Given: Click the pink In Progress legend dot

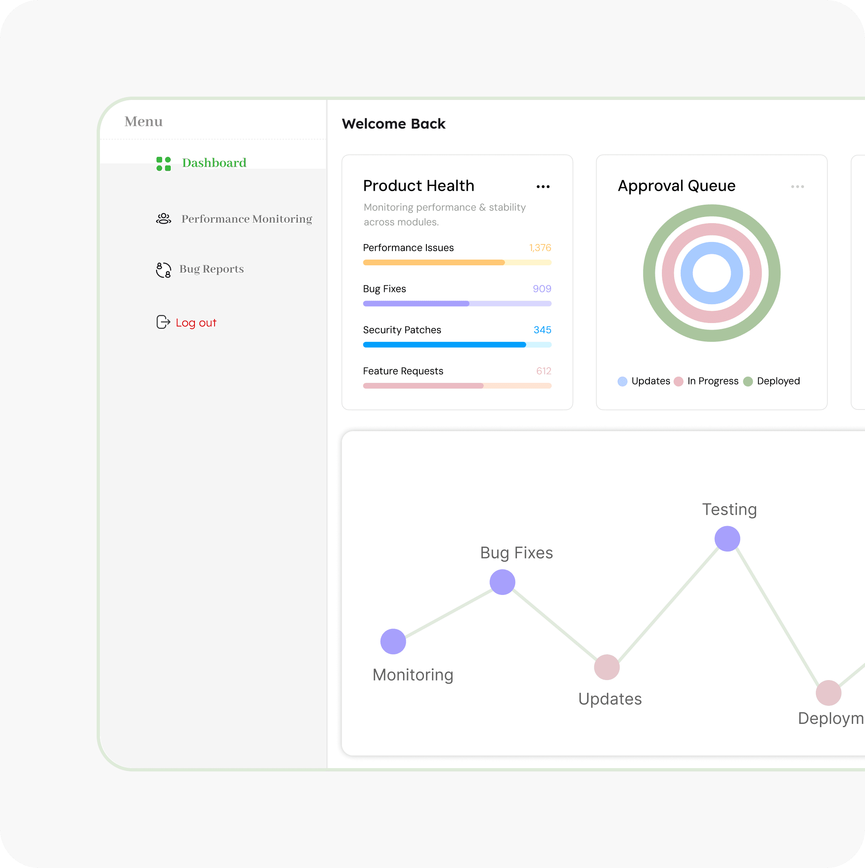Looking at the screenshot, I should tap(679, 382).
